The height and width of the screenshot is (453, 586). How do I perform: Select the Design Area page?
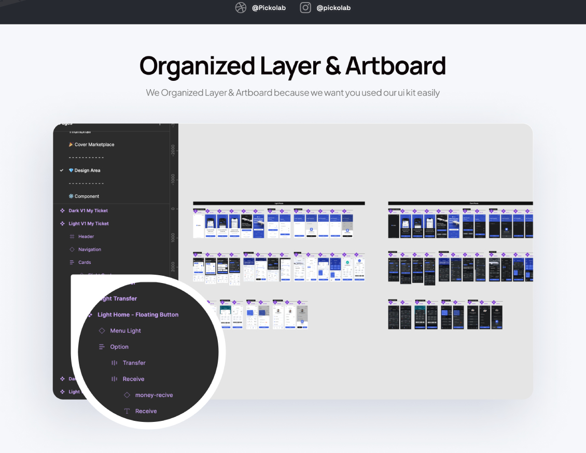(x=87, y=171)
